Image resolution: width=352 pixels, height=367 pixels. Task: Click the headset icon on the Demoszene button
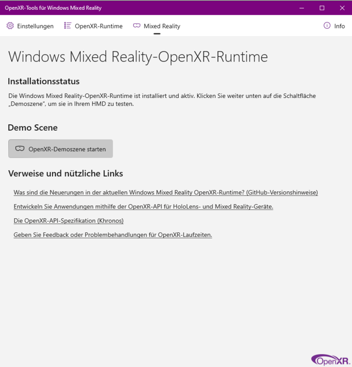20,149
